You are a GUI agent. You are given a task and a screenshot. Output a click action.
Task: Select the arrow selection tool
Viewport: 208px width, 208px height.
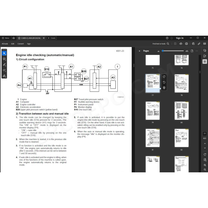(4, 53)
